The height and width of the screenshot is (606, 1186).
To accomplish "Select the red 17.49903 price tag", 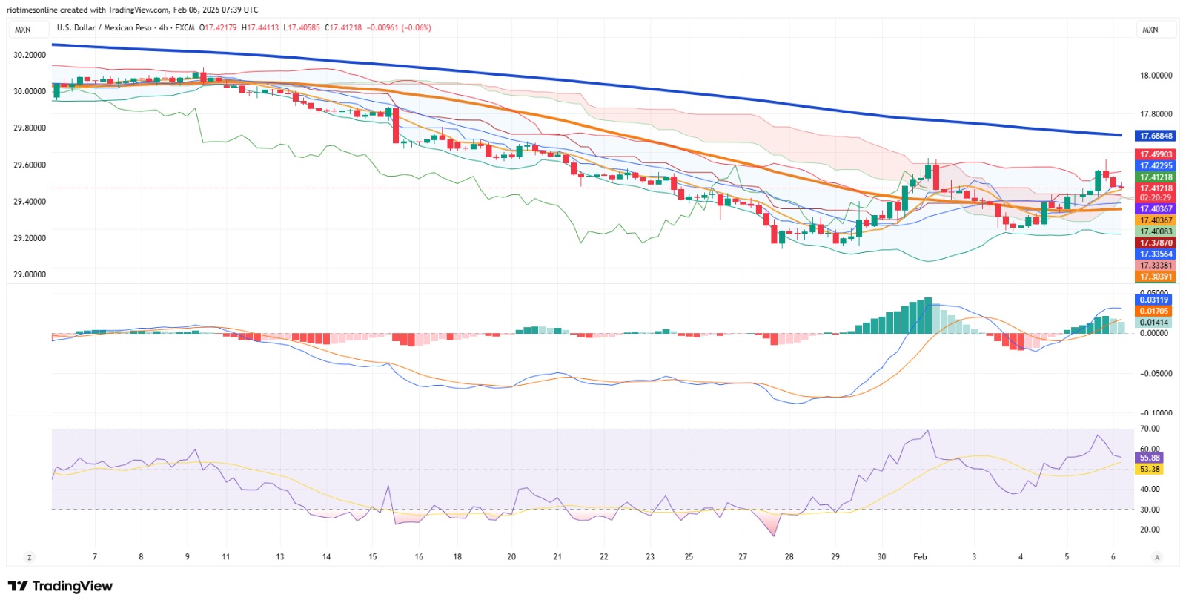I will coord(1156,154).
